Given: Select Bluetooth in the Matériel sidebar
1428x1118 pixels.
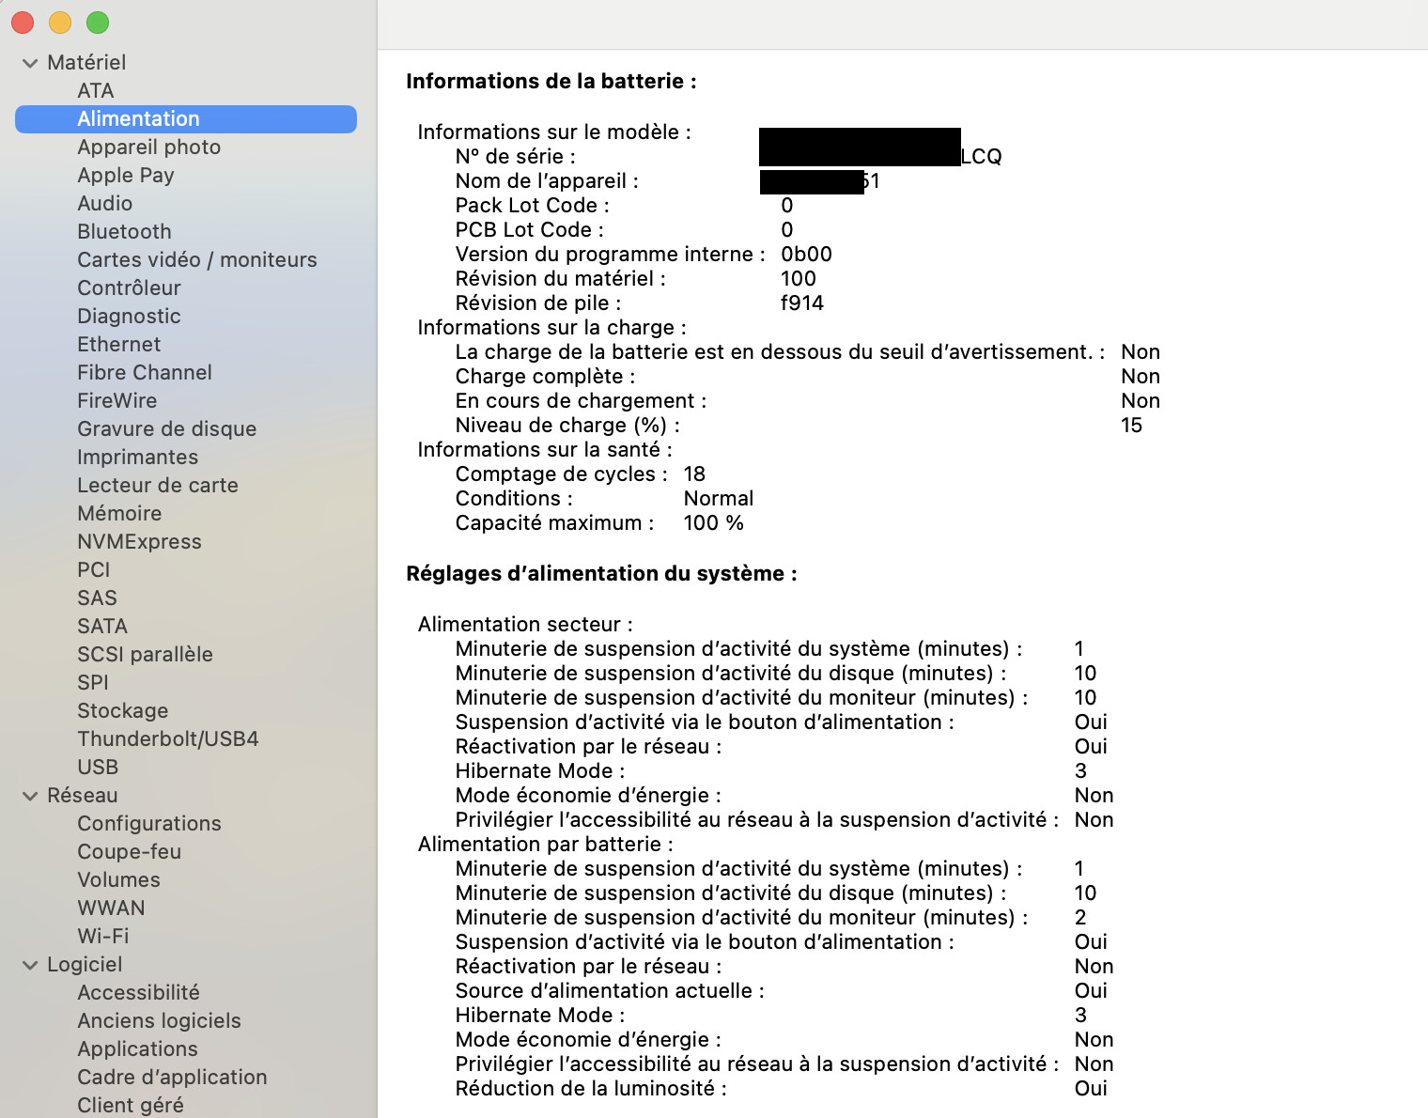Looking at the screenshot, I should tap(124, 231).
